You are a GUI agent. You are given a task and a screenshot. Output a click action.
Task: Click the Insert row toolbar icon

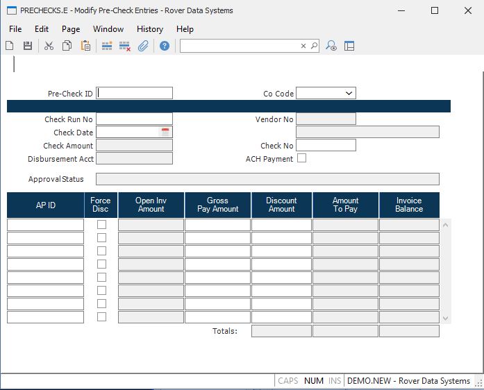click(107, 46)
